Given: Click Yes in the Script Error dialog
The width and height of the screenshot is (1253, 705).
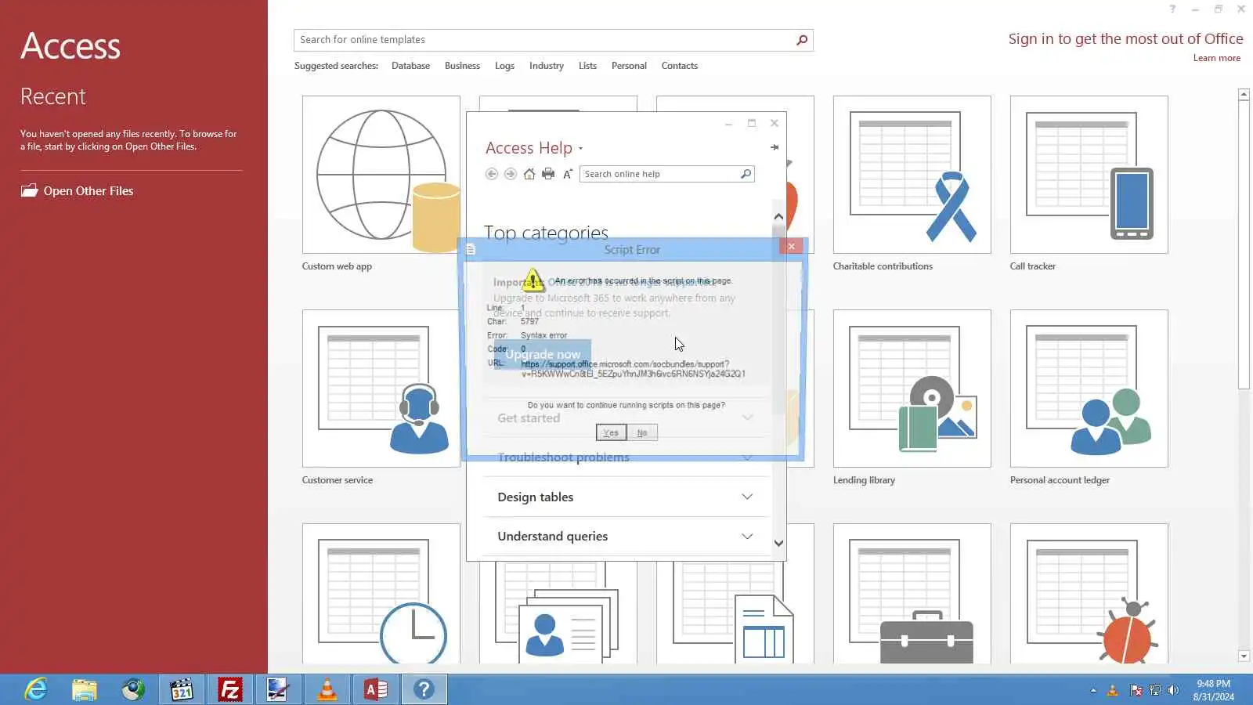Looking at the screenshot, I should [x=611, y=432].
